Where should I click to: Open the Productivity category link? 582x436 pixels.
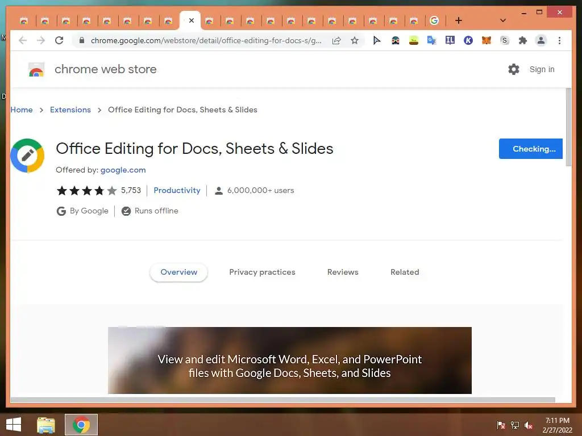[x=177, y=190]
